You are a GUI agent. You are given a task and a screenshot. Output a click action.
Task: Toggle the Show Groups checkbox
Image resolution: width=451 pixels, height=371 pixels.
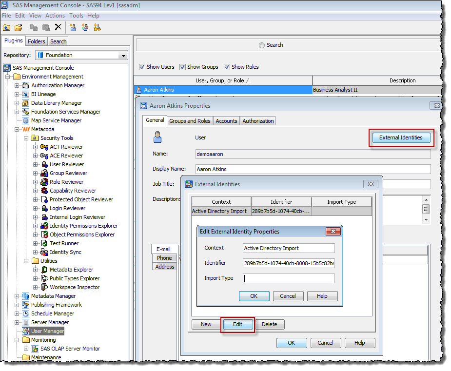(182, 67)
